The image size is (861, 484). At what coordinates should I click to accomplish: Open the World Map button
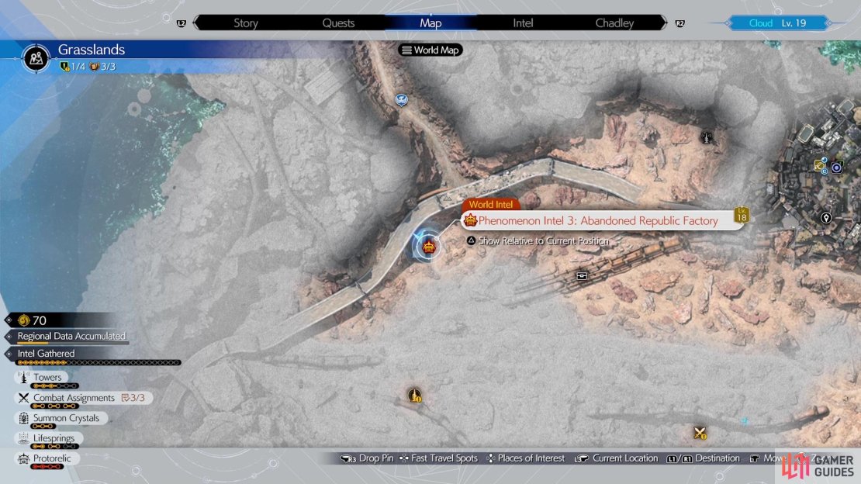click(x=430, y=50)
